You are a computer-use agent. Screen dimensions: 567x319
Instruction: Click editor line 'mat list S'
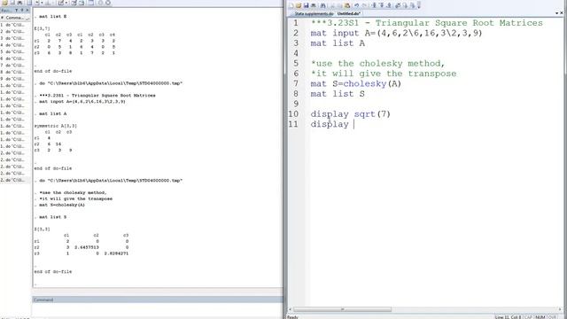338,94
